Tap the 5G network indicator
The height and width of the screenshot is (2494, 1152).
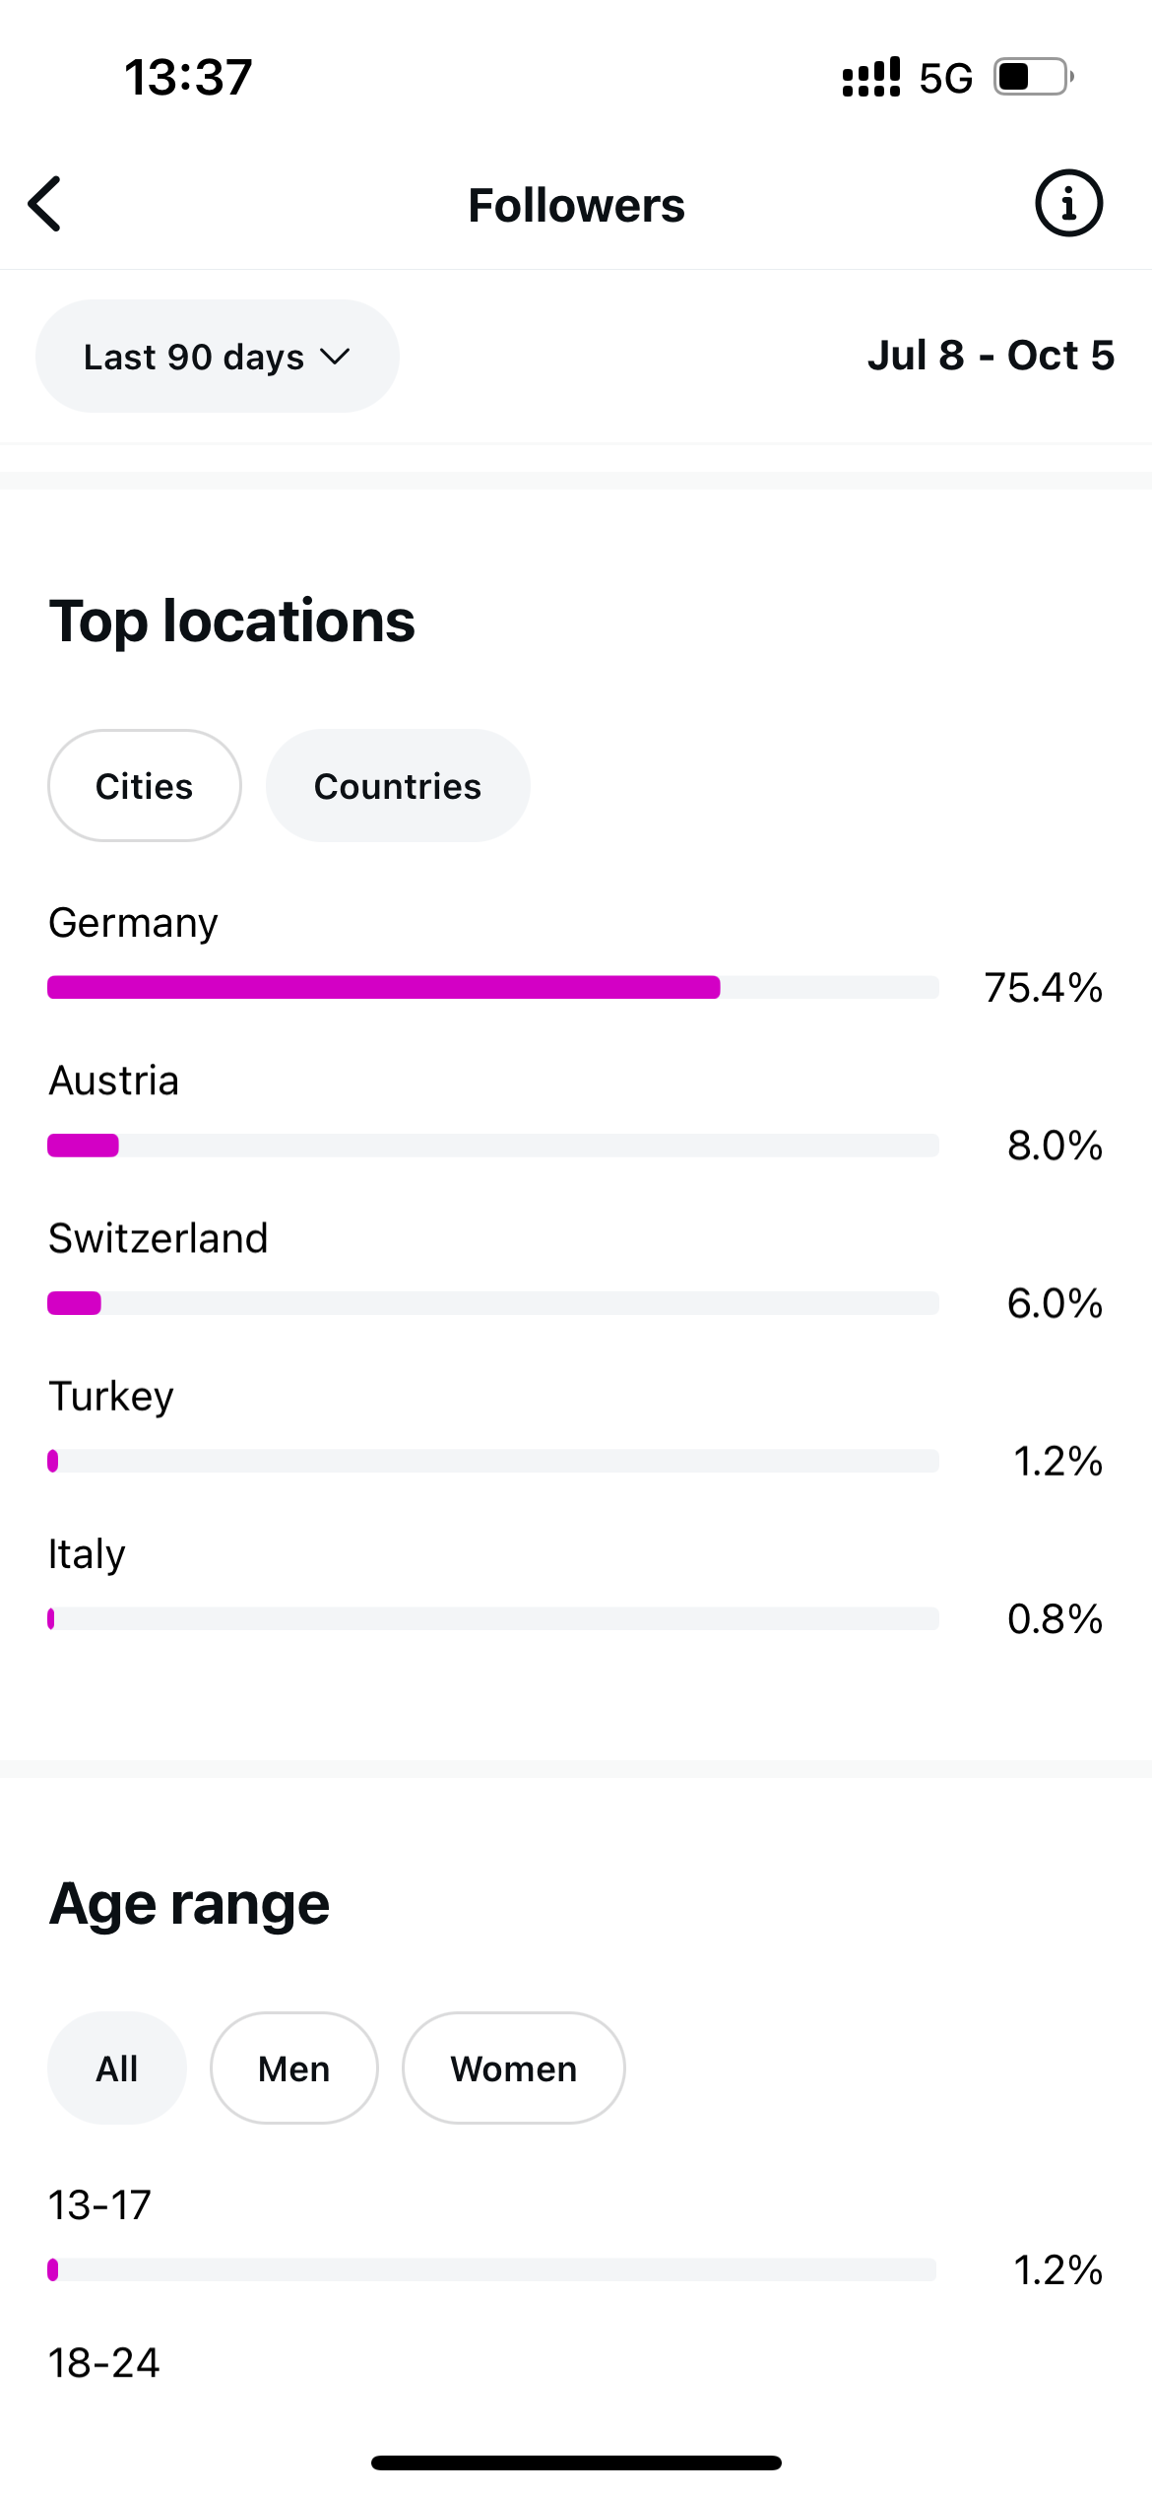tap(945, 78)
